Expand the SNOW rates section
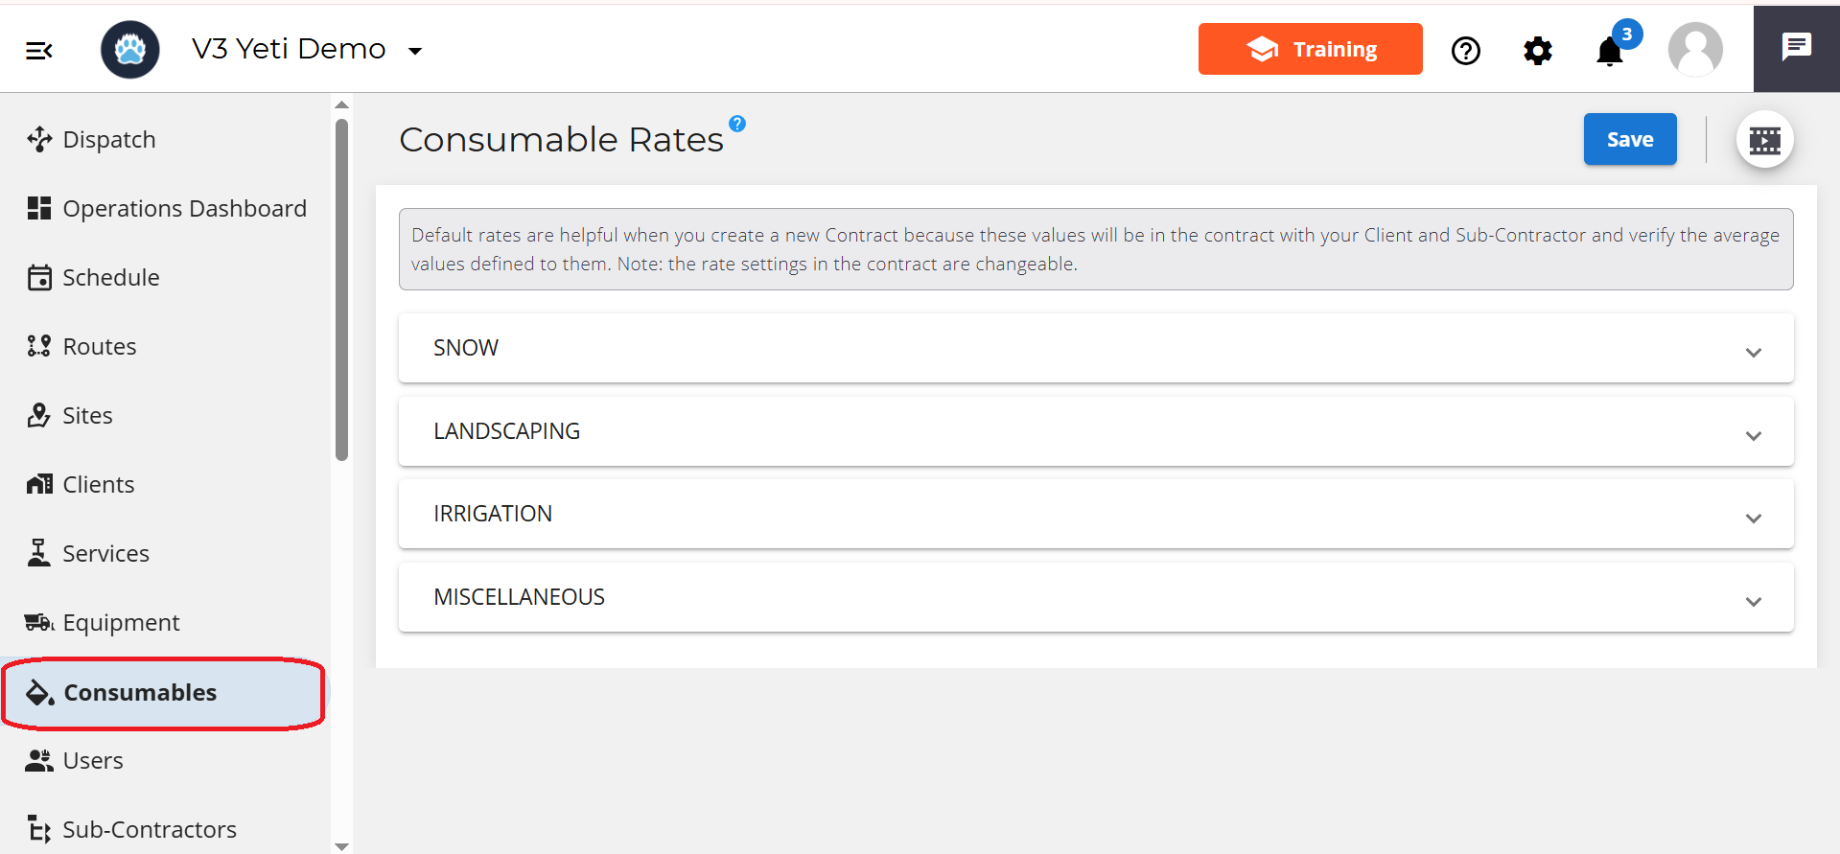1840x854 pixels. pos(1095,348)
